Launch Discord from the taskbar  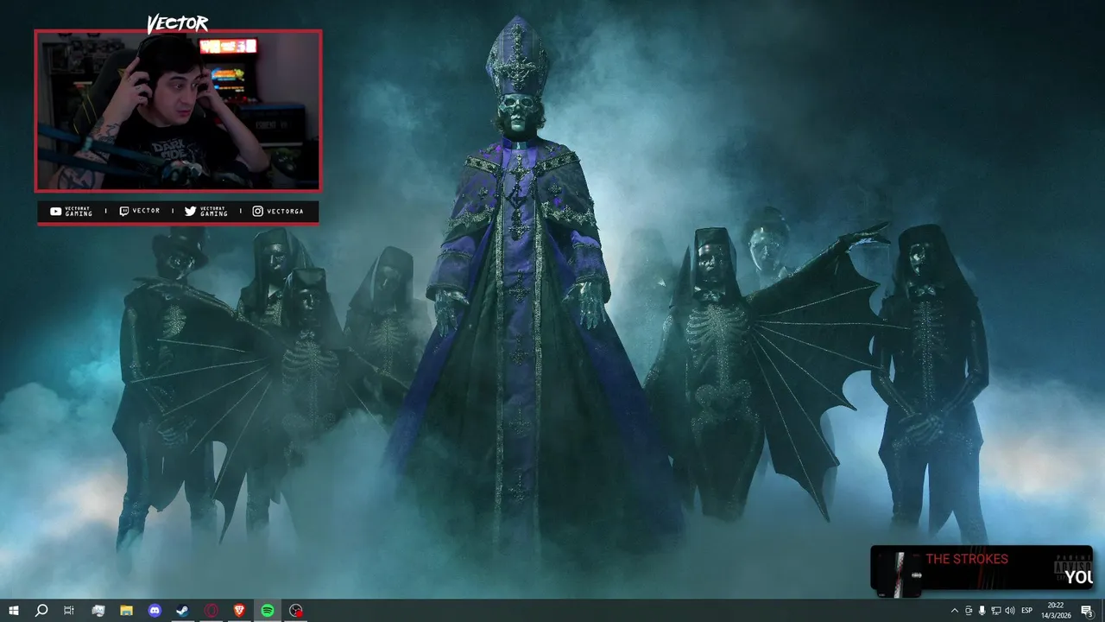[x=155, y=611]
